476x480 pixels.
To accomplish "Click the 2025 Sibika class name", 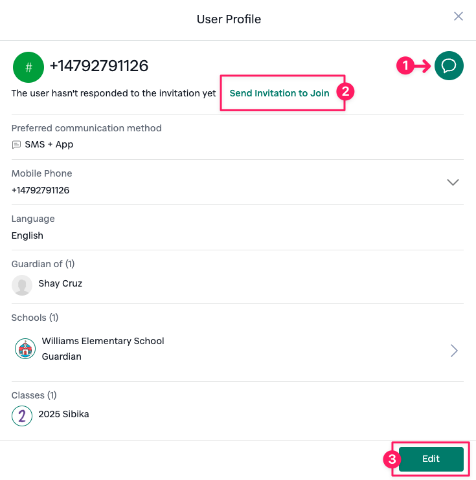I will (x=63, y=414).
